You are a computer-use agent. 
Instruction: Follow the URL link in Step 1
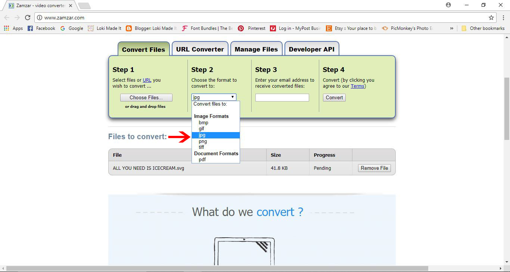pos(147,80)
